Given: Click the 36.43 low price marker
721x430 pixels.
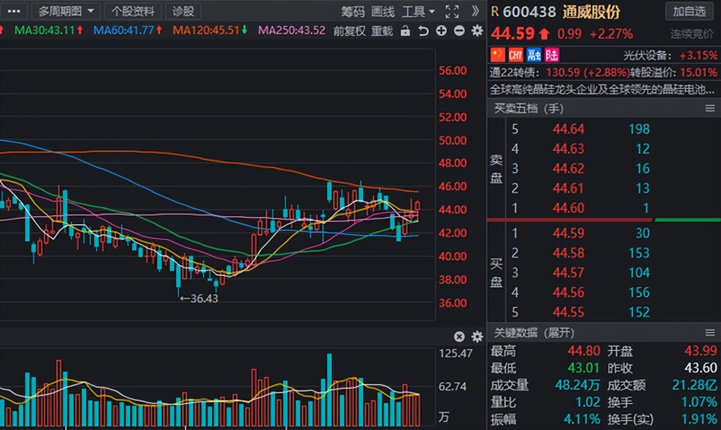Looking at the screenshot, I should click(x=199, y=298).
